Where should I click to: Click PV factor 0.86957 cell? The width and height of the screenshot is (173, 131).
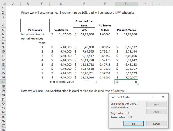pos(105,47)
